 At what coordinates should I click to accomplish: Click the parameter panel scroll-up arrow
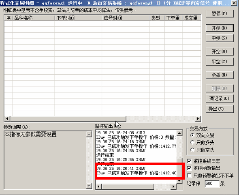tap(89, 134)
